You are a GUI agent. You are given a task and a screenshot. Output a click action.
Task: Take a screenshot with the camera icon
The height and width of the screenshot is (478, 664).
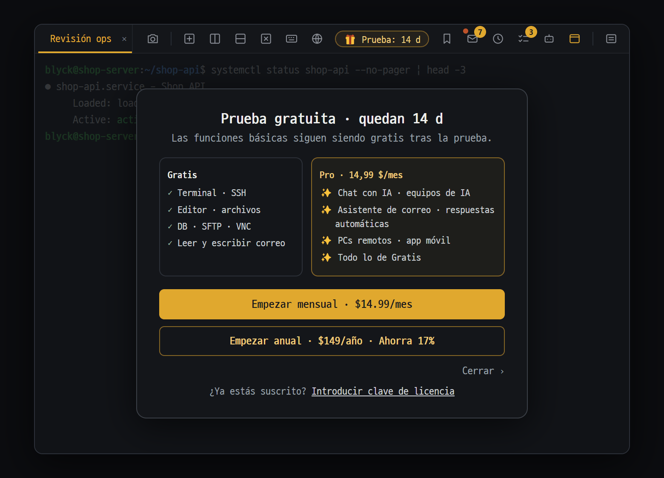point(153,39)
